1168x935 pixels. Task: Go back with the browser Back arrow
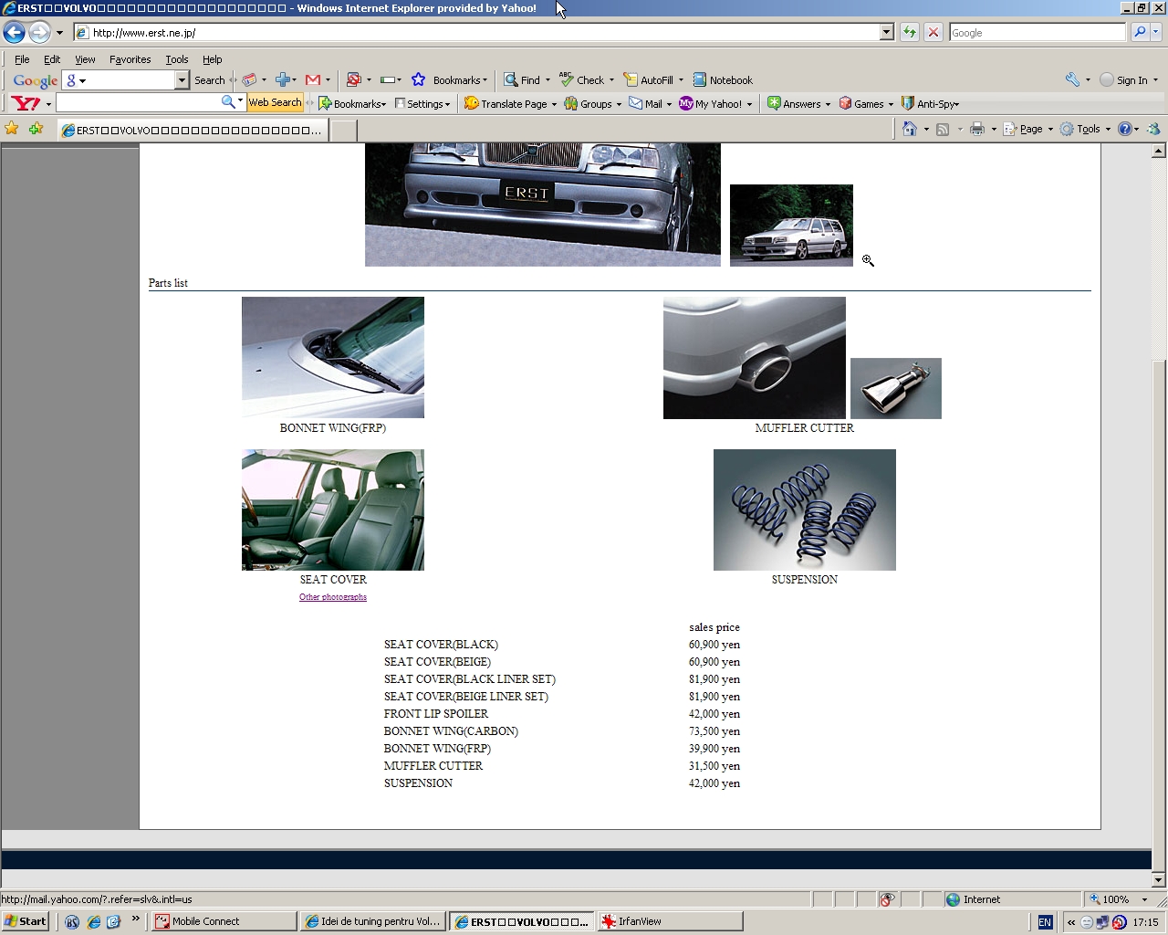click(x=14, y=33)
